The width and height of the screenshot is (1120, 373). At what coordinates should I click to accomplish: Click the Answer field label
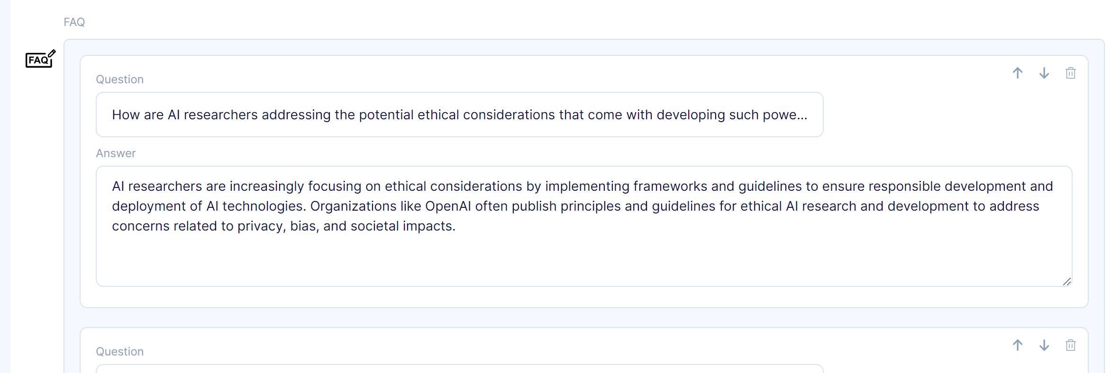(x=116, y=153)
